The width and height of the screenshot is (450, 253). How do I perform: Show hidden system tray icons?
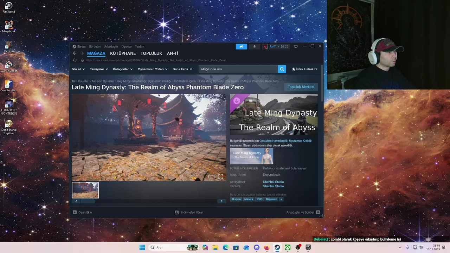(400, 247)
